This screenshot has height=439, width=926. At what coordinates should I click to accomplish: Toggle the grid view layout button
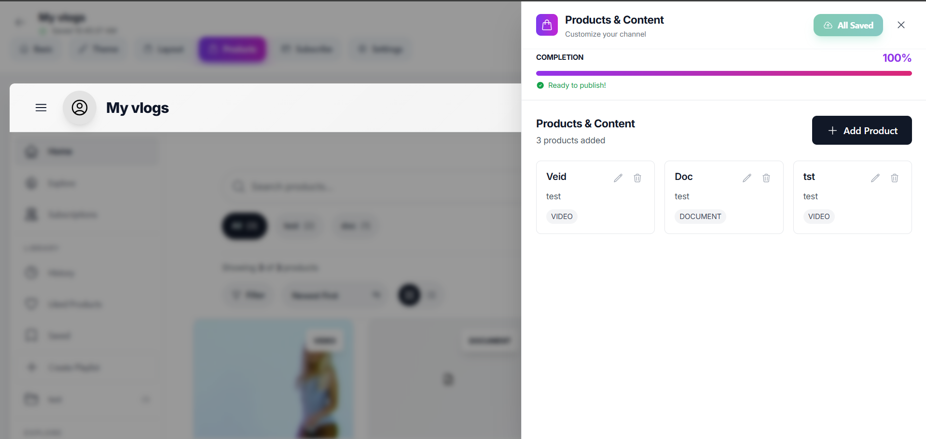point(409,295)
